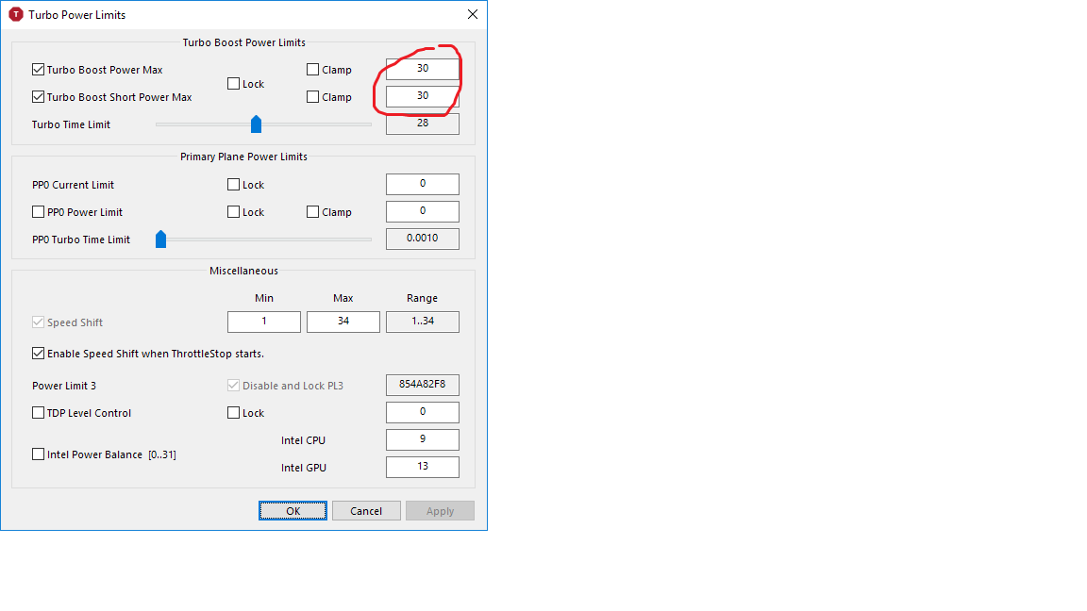Click the PP0 Current Limit label
This screenshot has width=1087, height=611.
73,185
